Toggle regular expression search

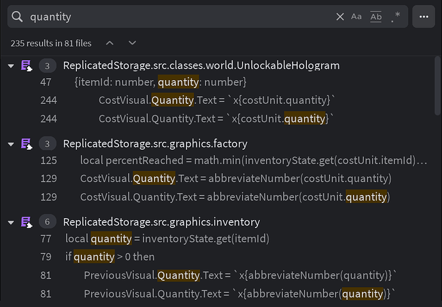pos(396,17)
